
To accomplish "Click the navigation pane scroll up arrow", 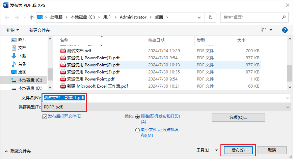I will click(50, 39).
